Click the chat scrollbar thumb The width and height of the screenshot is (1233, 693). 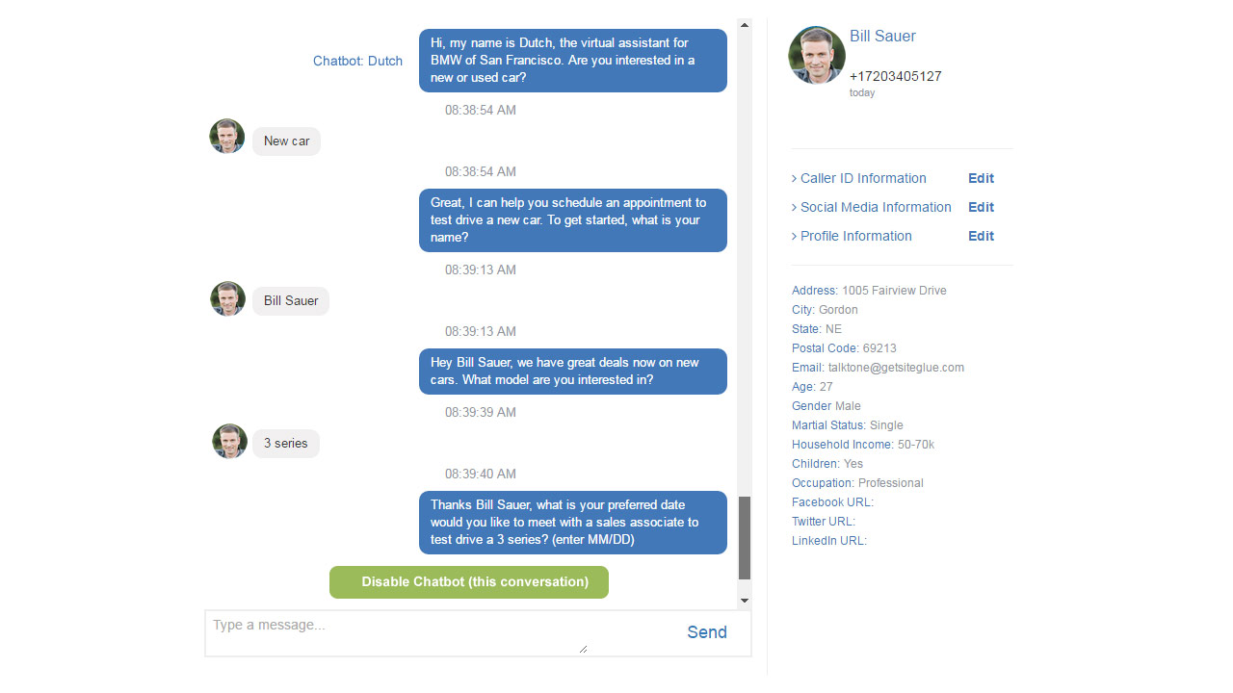coord(744,537)
